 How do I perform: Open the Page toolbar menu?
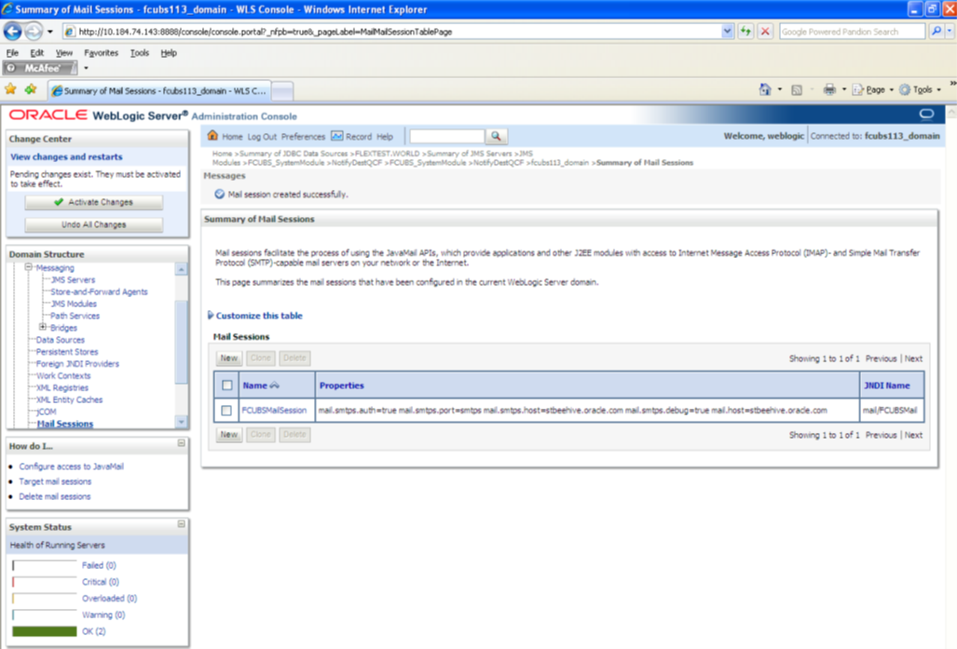pyautogui.click(x=873, y=89)
